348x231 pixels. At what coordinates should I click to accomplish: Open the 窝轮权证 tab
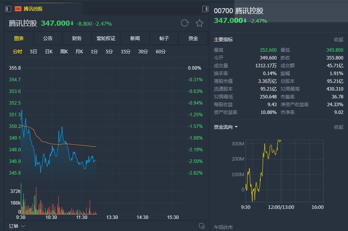106,38
